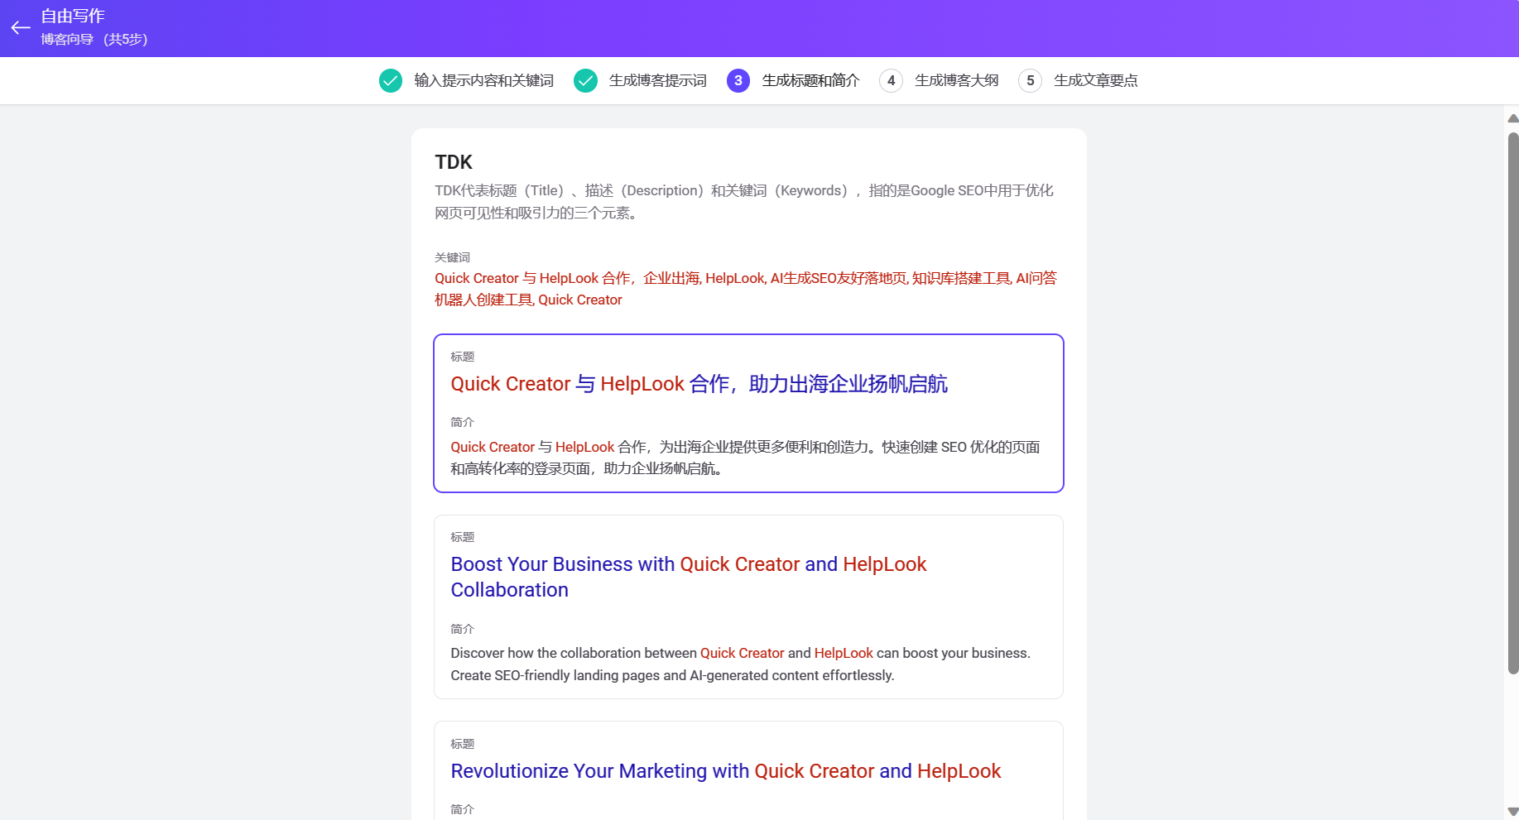1519x820 pixels.
Task: Click the vertical scrollbar thumb
Action: tap(1513, 403)
